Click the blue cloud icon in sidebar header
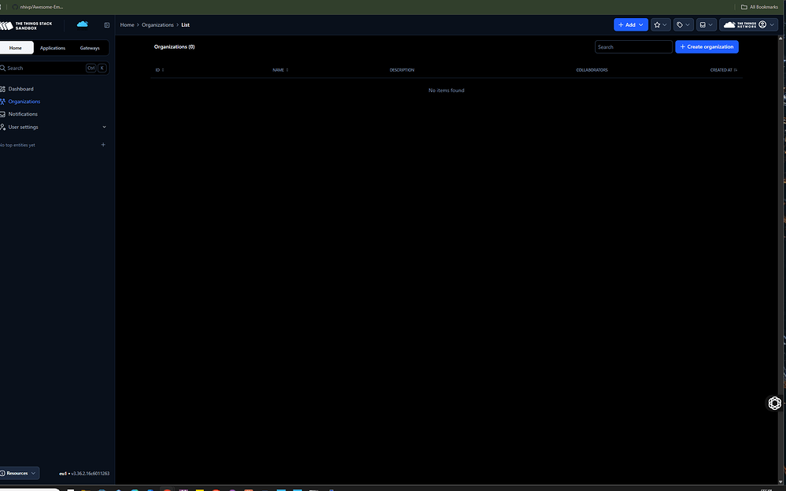This screenshot has width=786, height=491. tap(82, 24)
